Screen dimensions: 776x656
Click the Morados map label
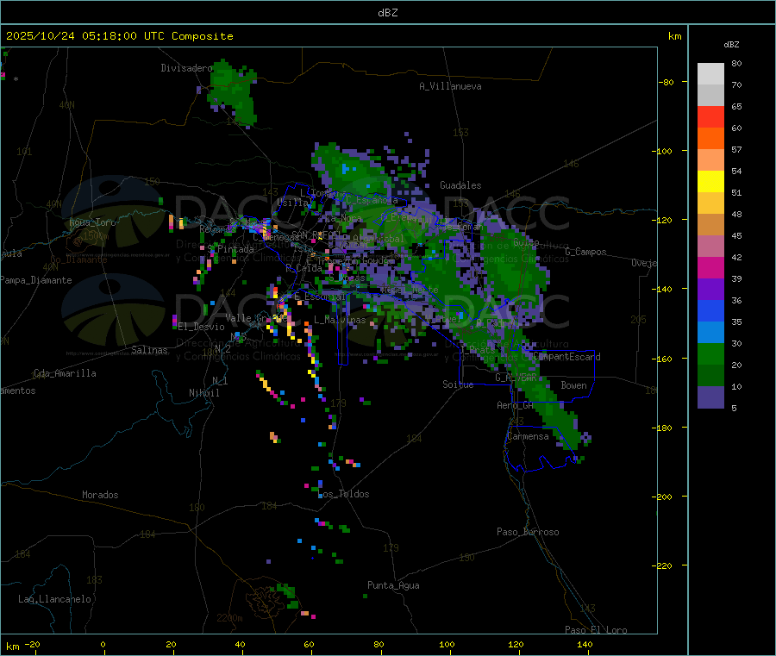(x=100, y=495)
